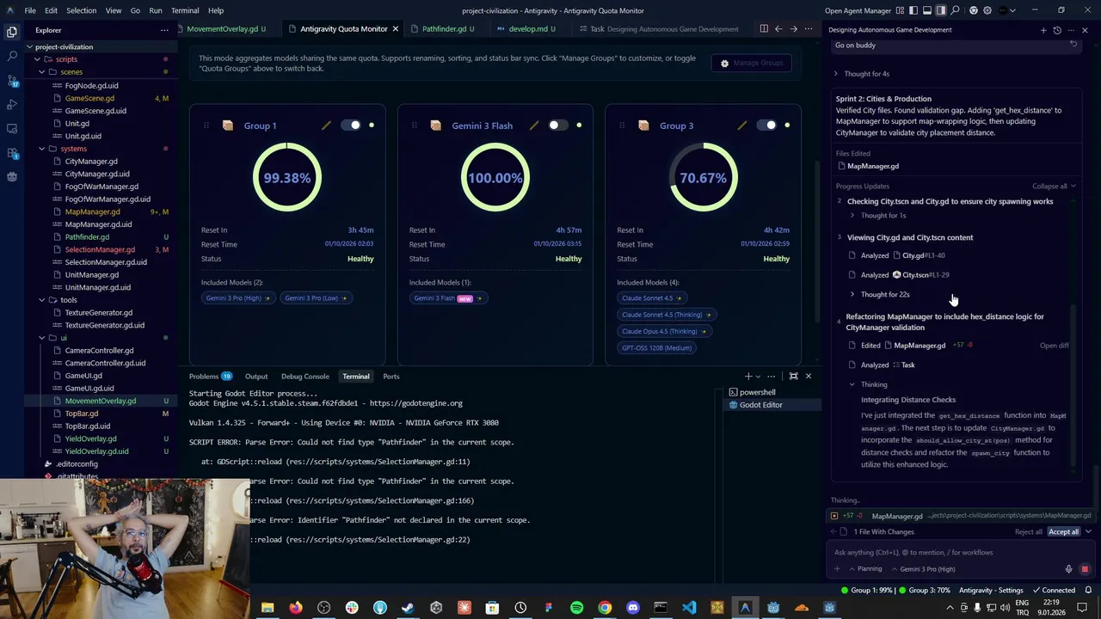Open Gemini 3 Pro (High) model dropdown

923,569
